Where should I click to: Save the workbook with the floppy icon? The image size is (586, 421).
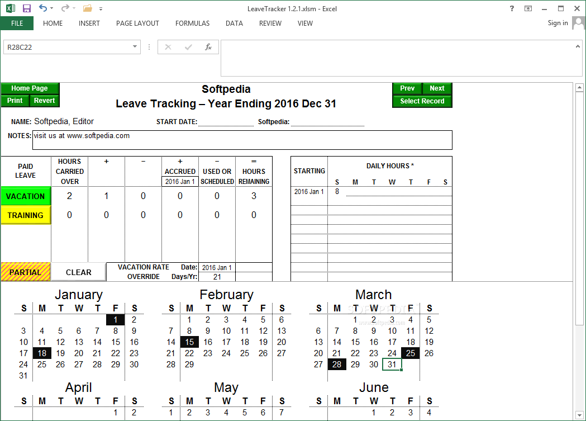[x=27, y=8]
